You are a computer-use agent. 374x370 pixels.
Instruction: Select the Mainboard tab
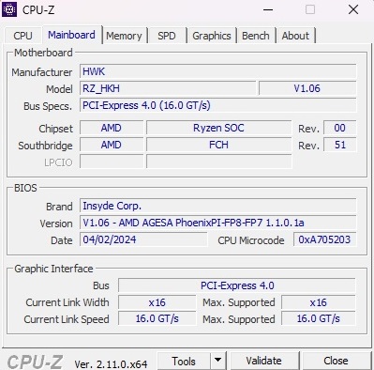(71, 35)
